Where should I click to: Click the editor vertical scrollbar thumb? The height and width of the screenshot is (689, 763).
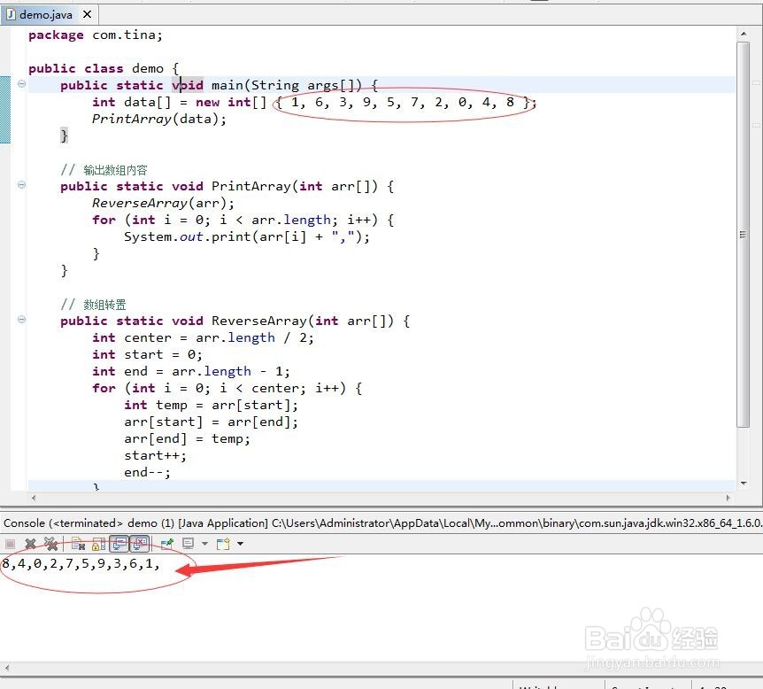[743, 234]
